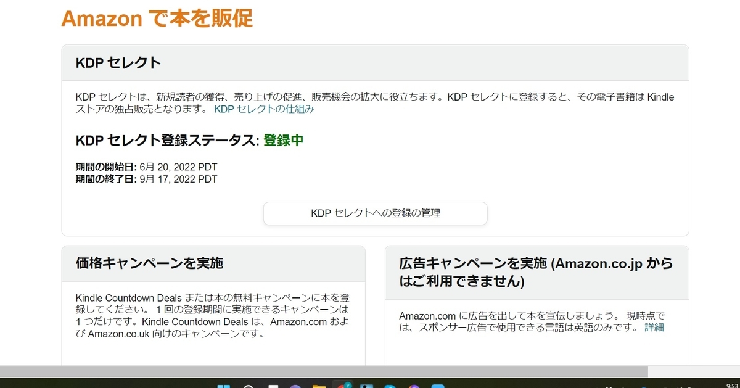740x388 pixels.
Task: Click the KDP セレクト section header
Action: [x=118, y=63]
